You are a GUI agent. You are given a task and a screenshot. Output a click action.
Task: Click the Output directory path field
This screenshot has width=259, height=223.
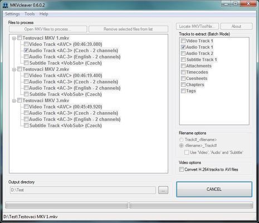click(x=83, y=190)
